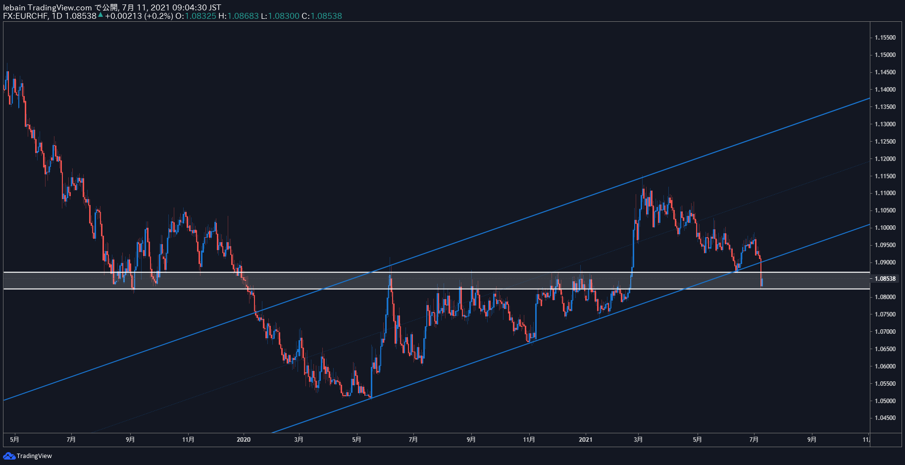Click the 1.13000 price axis label
This screenshot has width=905, height=465.
pos(885,124)
